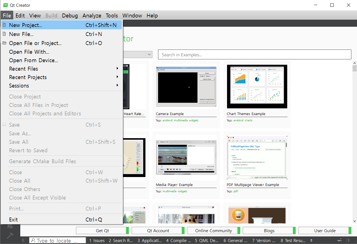
Task: Click the locator magnifier icon
Action: click(33, 240)
